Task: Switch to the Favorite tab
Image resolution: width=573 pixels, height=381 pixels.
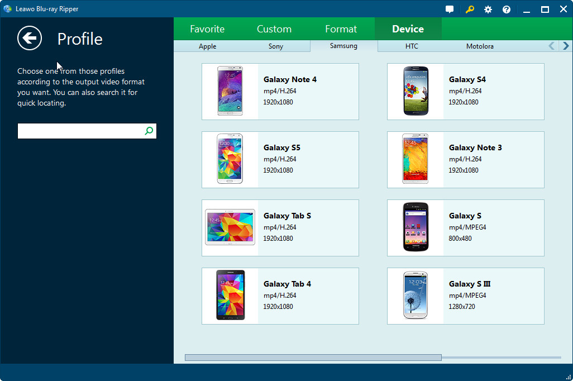Action: (207, 29)
